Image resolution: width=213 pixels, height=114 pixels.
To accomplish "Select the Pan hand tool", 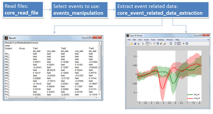I will [154, 44].
